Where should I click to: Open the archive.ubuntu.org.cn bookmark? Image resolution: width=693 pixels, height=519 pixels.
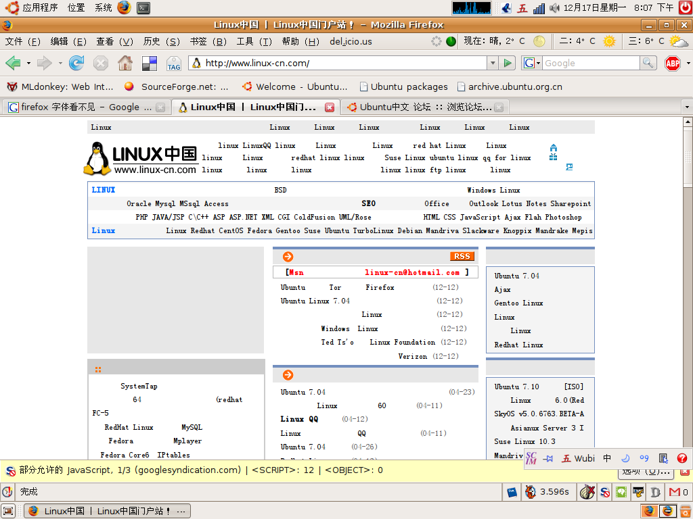(510, 86)
